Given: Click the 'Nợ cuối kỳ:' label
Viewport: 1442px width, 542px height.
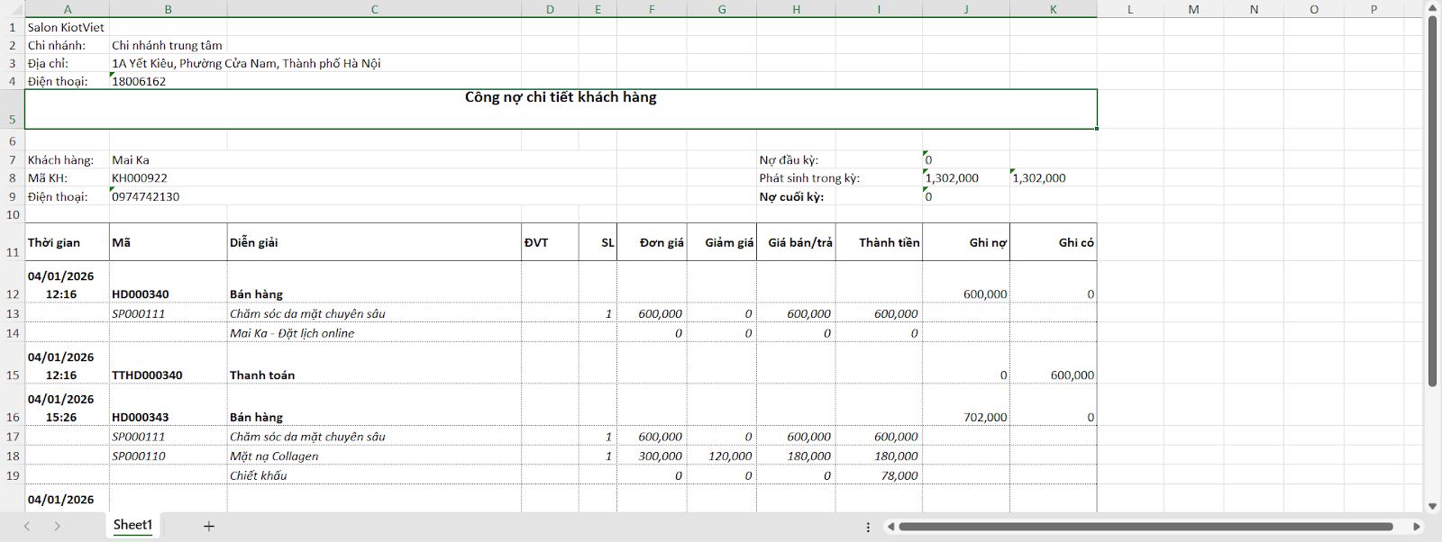Looking at the screenshot, I should pos(791,196).
